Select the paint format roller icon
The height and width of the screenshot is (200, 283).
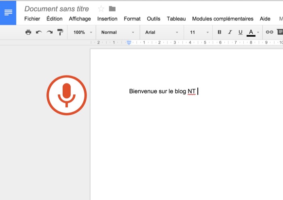click(60, 32)
